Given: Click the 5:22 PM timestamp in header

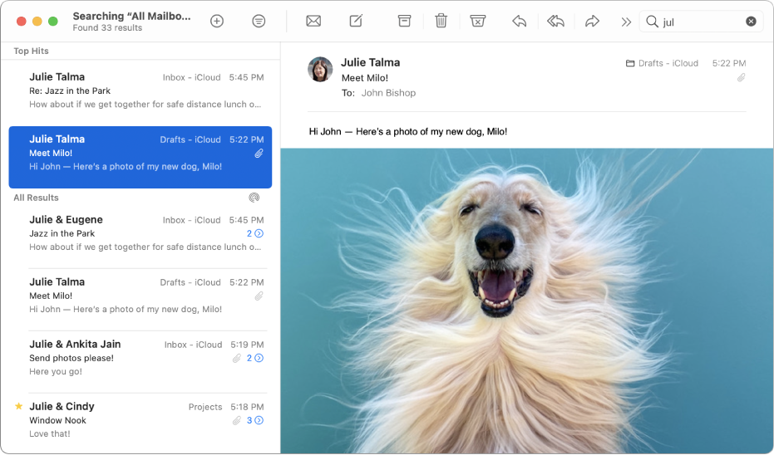Looking at the screenshot, I should tap(728, 63).
